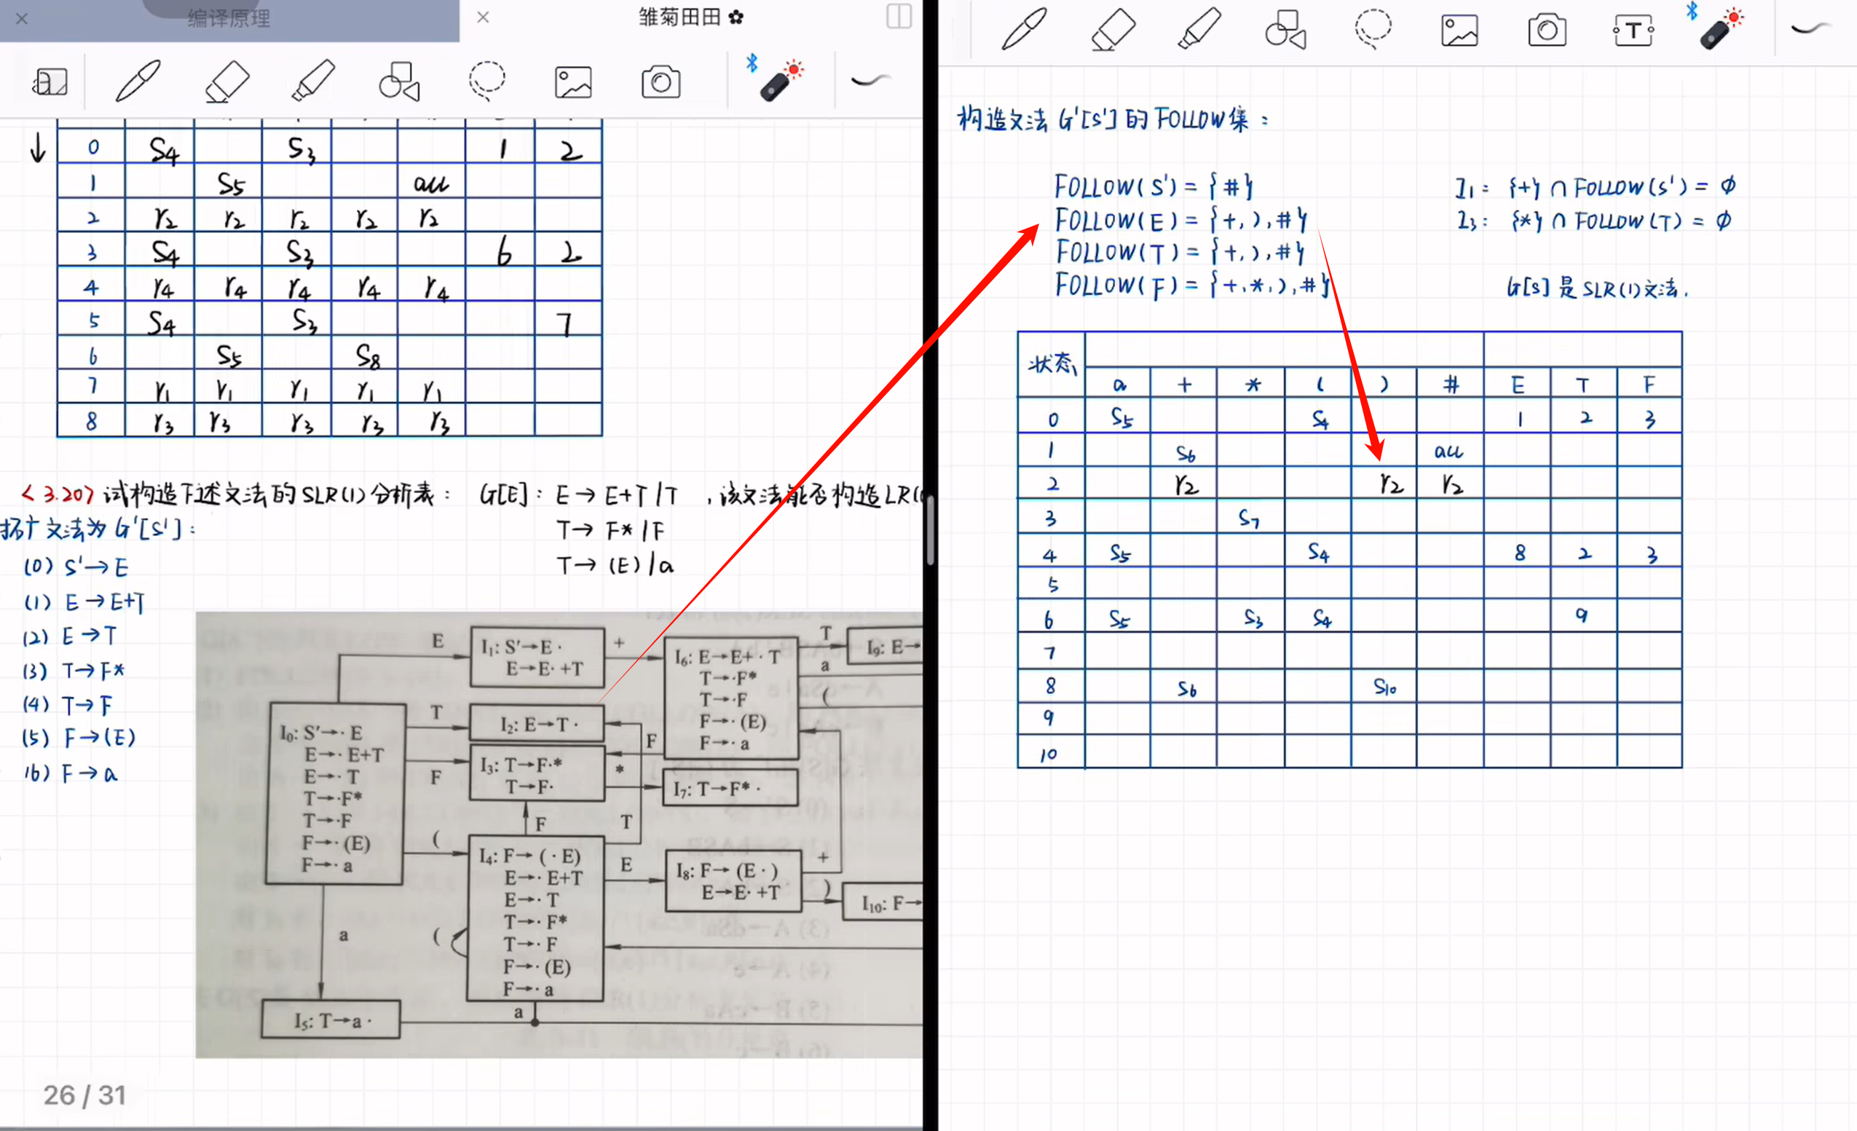The width and height of the screenshot is (1857, 1131).
Task: Toggle the zoom window tool
Action: point(50,82)
